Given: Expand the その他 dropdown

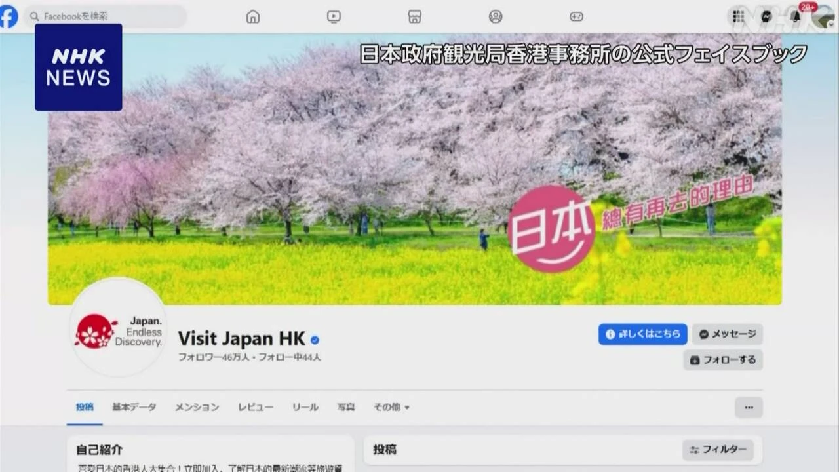Looking at the screenshot, I should pos(391,407).
